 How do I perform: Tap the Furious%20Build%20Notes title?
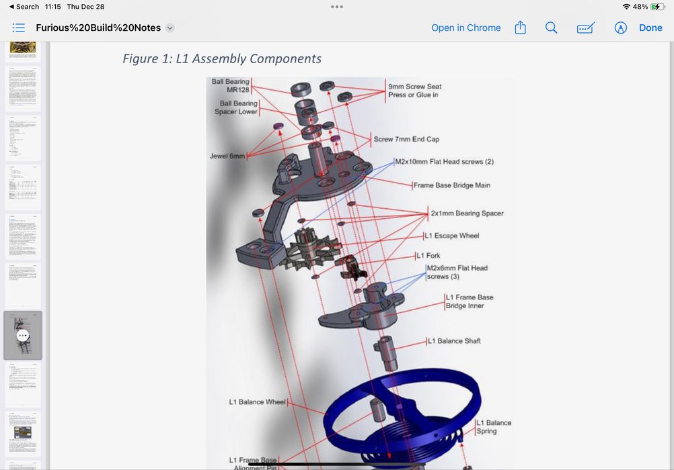[x=98, y=28]
